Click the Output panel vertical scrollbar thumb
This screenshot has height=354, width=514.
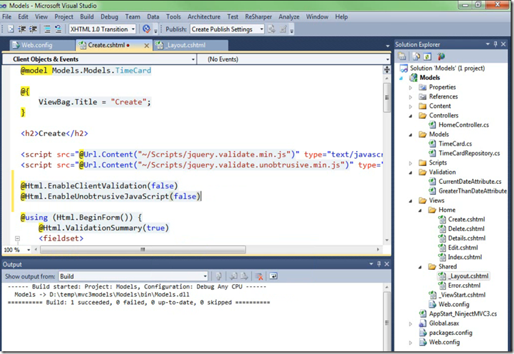click(387, 322)
